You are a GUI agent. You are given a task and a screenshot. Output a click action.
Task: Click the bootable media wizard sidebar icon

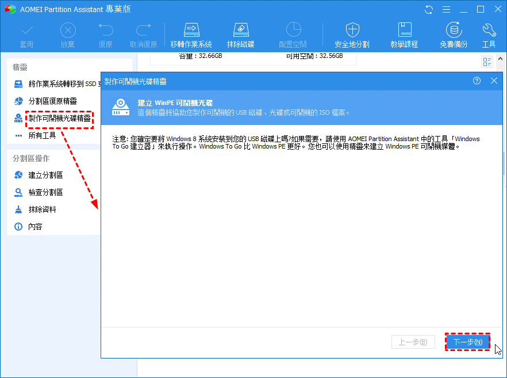pyautogui.click(x=18, y=118)
